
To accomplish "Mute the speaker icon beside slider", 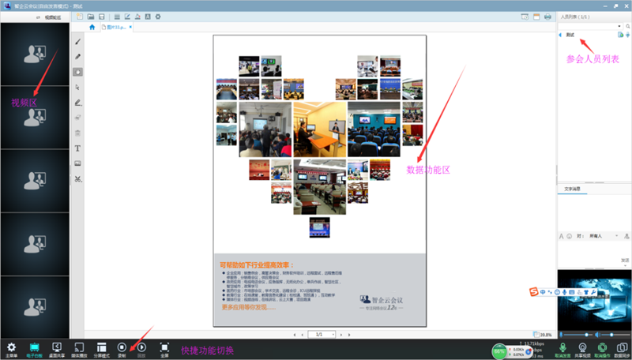I will point(597,335).
